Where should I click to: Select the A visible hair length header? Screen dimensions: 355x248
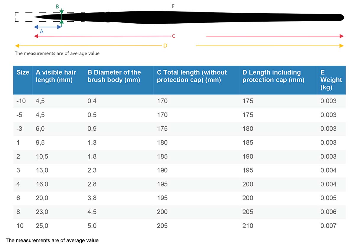56,76
